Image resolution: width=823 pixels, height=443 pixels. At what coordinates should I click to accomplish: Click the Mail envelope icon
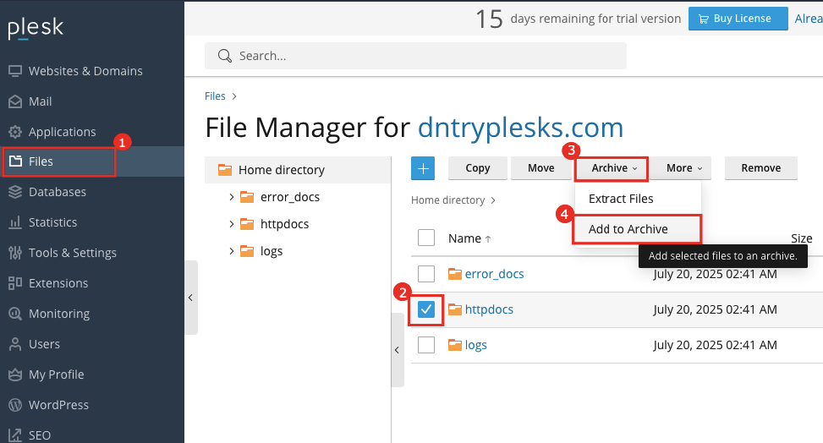pyautogui.click(x=15, y=101)
